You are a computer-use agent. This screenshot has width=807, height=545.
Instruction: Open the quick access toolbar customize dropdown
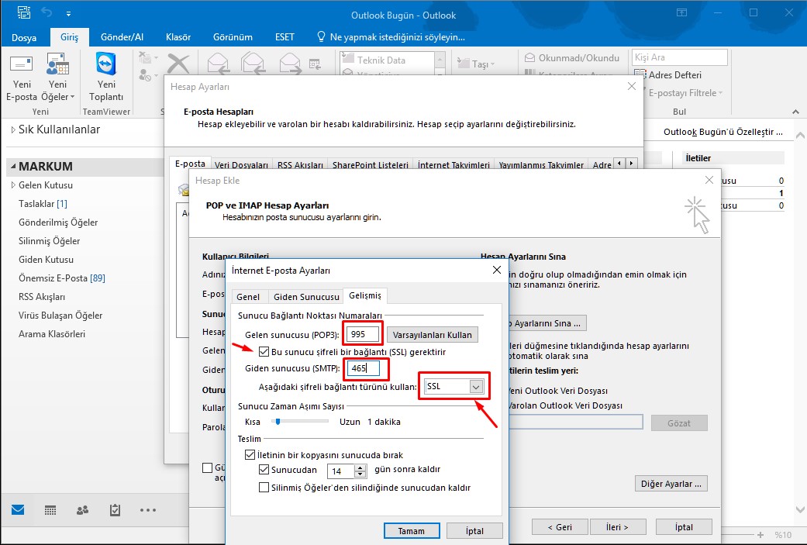[68, 13]
